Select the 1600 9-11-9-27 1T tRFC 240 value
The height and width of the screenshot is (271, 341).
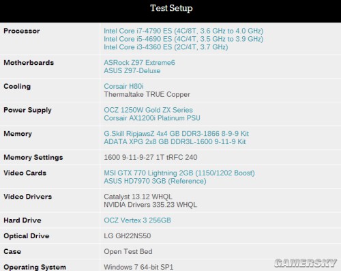pos(151,157)
